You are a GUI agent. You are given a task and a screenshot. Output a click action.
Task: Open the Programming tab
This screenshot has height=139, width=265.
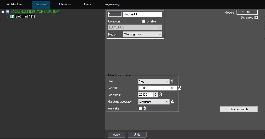(112, 4)
